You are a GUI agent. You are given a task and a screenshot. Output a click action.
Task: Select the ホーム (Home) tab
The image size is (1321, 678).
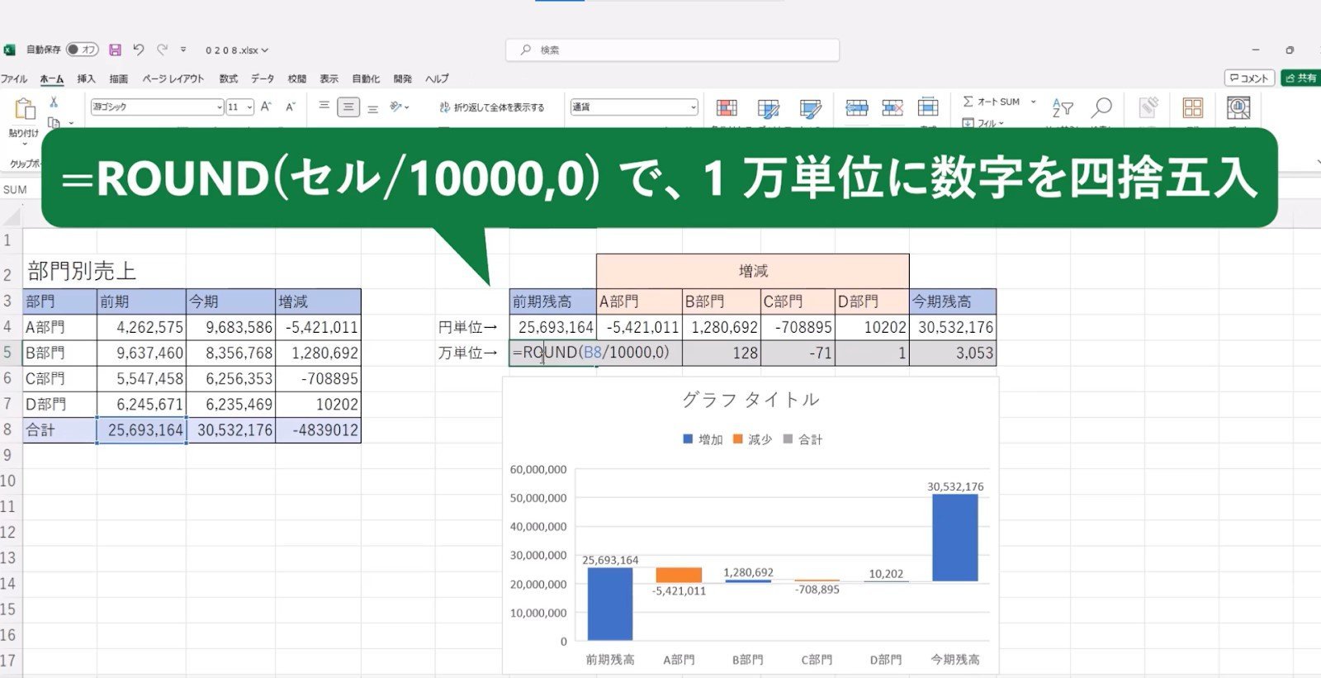pos(51,78)
